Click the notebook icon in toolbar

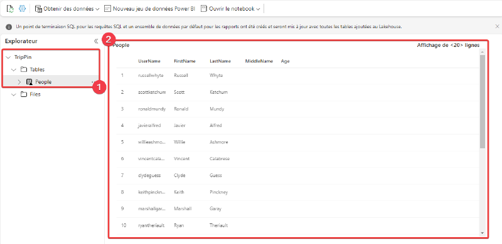point(204,9)
